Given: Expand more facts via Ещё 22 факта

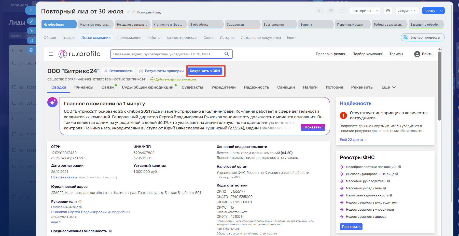Looking at the screenshot, I should [x=353, y=140].
